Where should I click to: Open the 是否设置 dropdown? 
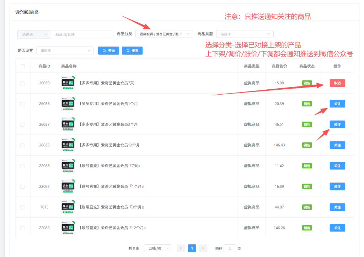pos(65,50)
